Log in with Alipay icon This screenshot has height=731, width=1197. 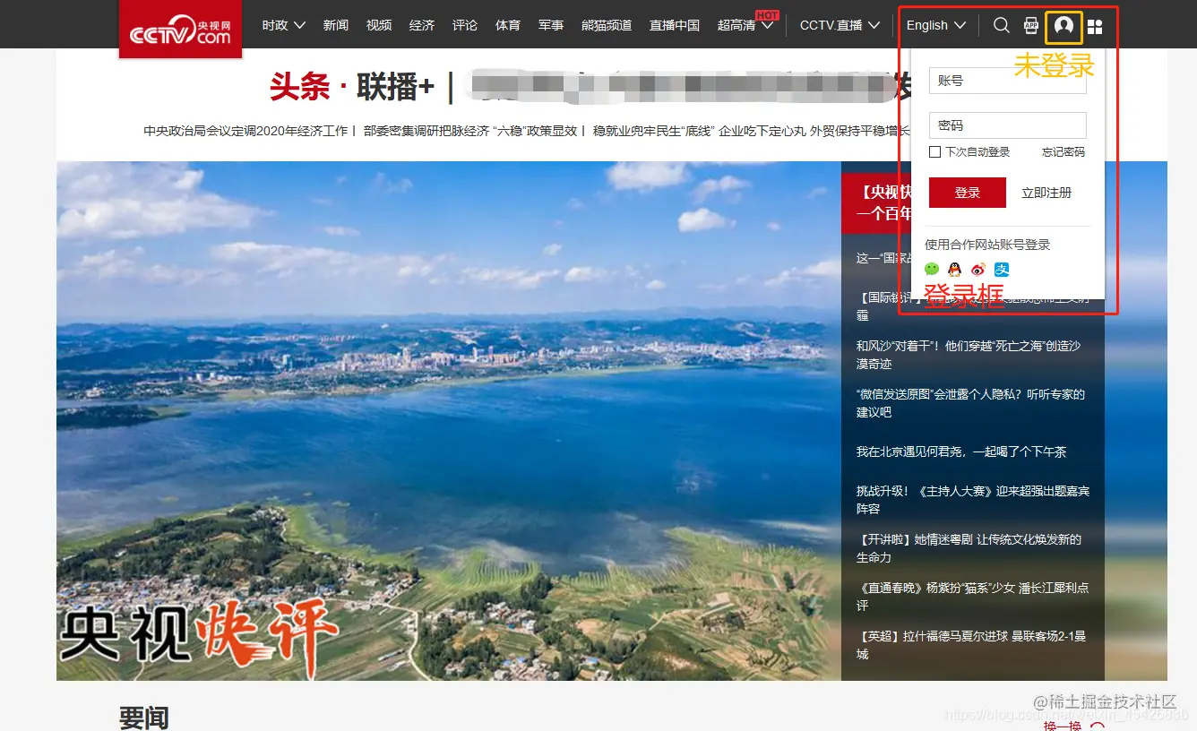[x=1002, y=269]
